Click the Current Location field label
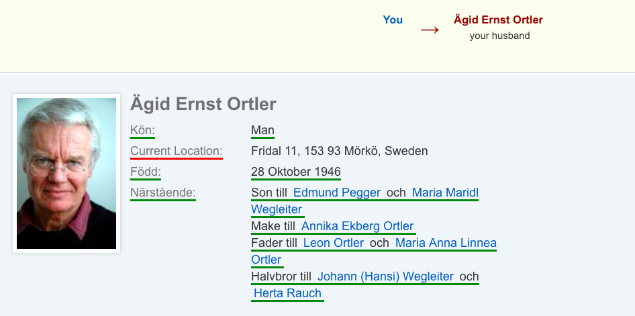 (x=177, y=151)
